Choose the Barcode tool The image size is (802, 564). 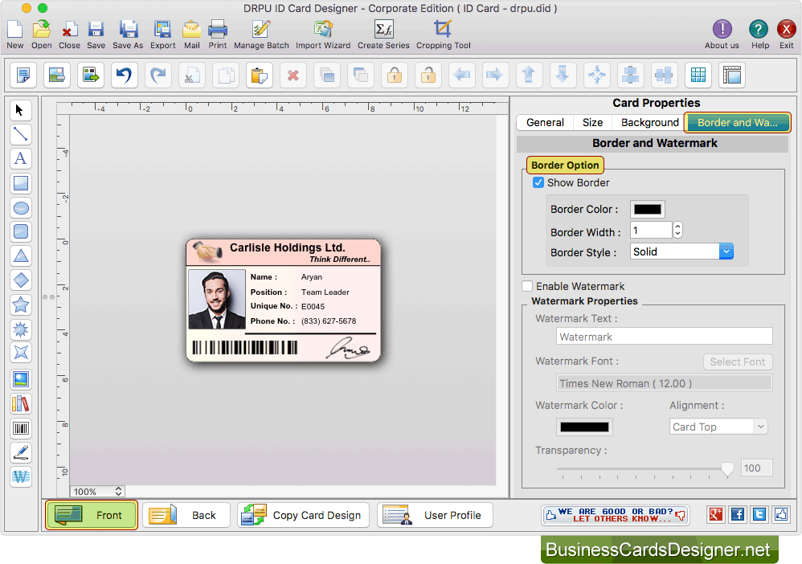point(20,427)
